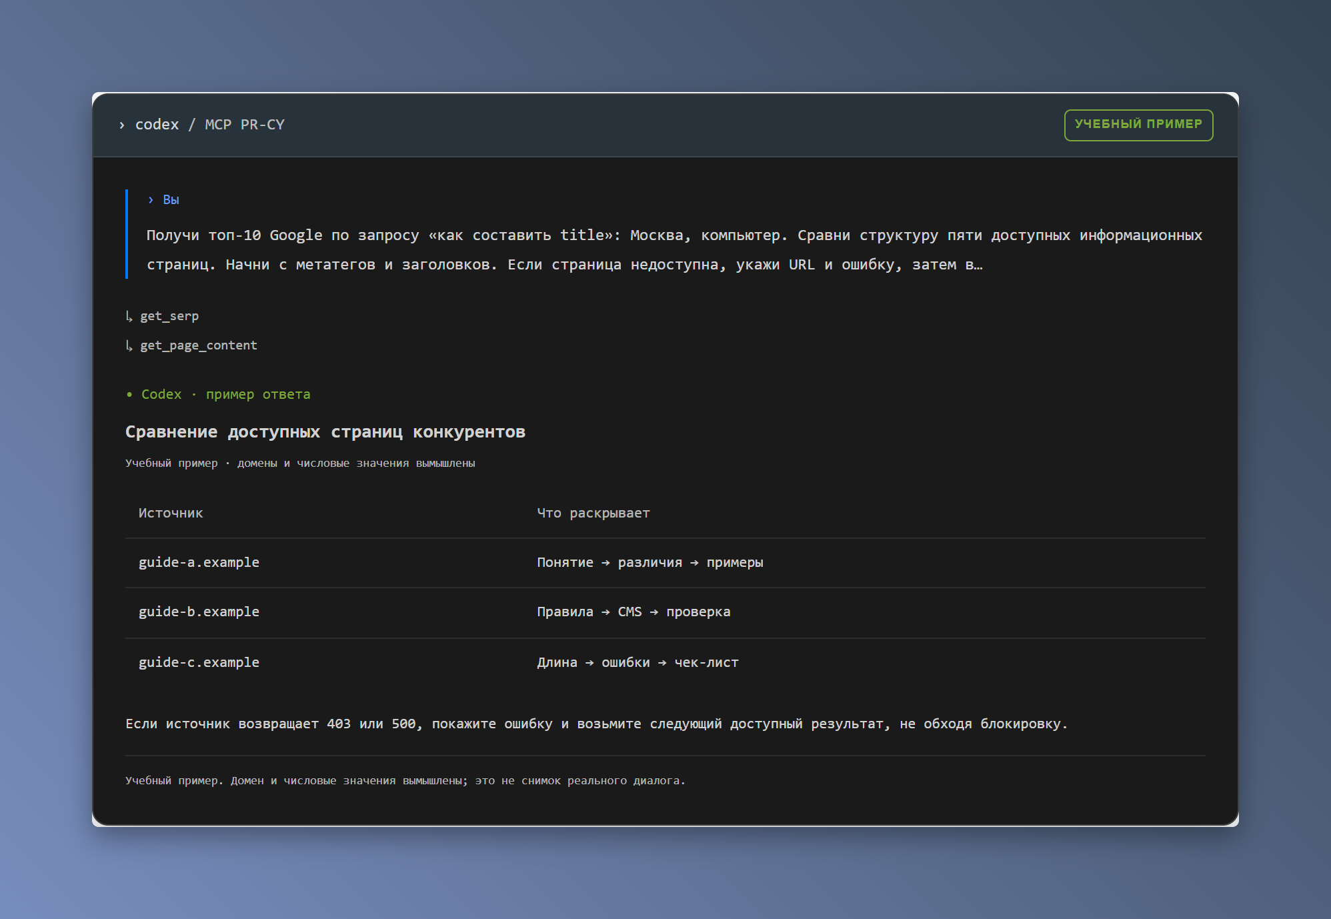1331x919 pixels.
Task: Select the guide-a.example cell
Action: 199,562
